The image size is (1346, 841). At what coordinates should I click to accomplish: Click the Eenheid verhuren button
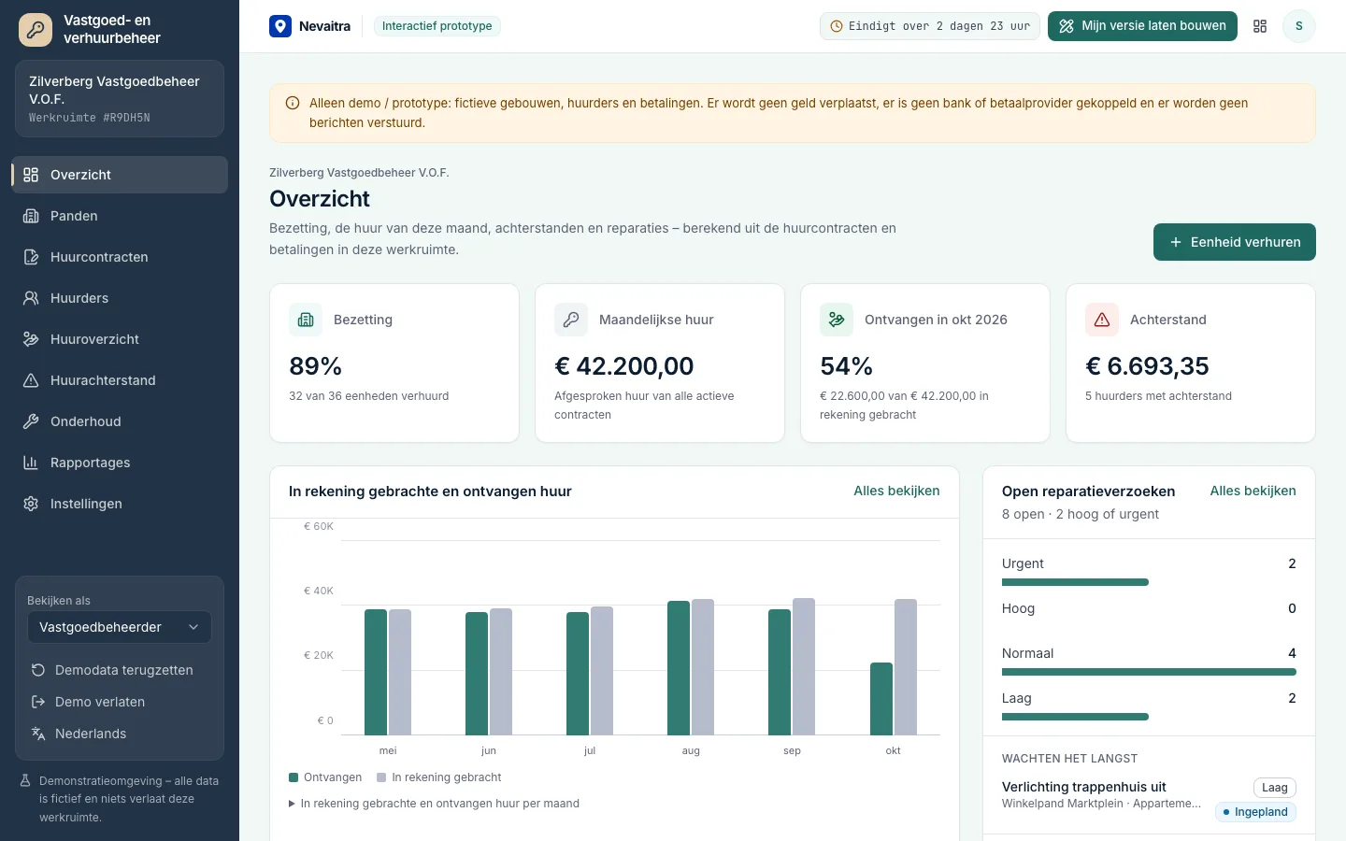point(1234,242)
